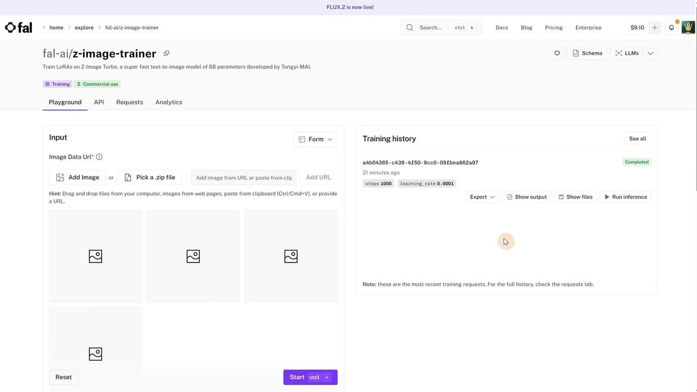
Task: Click Show files button
Action: pos(576,197)
